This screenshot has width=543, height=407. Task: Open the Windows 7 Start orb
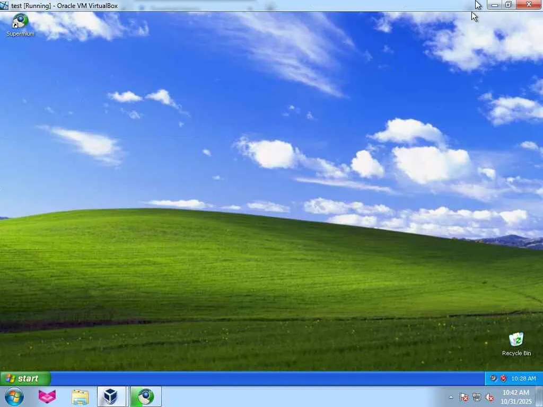(14, 396)
